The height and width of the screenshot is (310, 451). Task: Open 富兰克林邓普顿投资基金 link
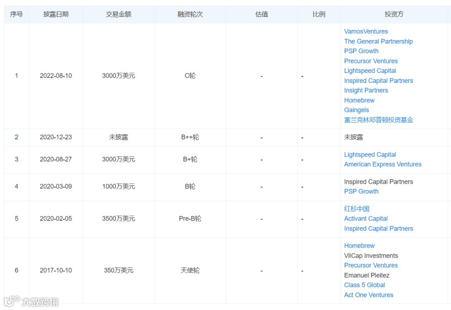(x=378, y=120)
